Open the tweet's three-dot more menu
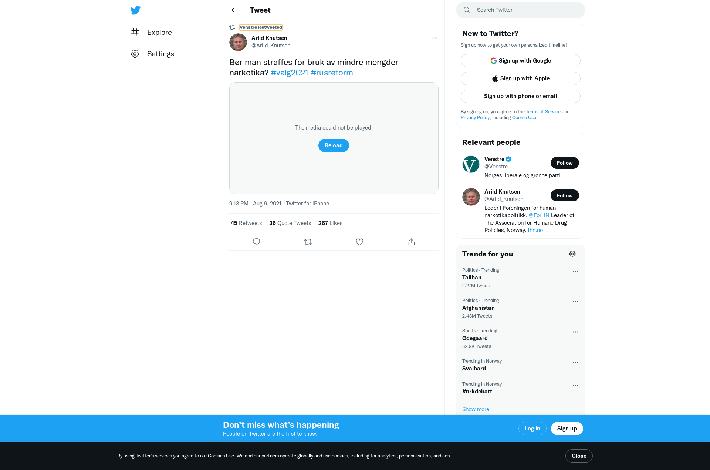The image size is (710, 470). click(435, 38)
